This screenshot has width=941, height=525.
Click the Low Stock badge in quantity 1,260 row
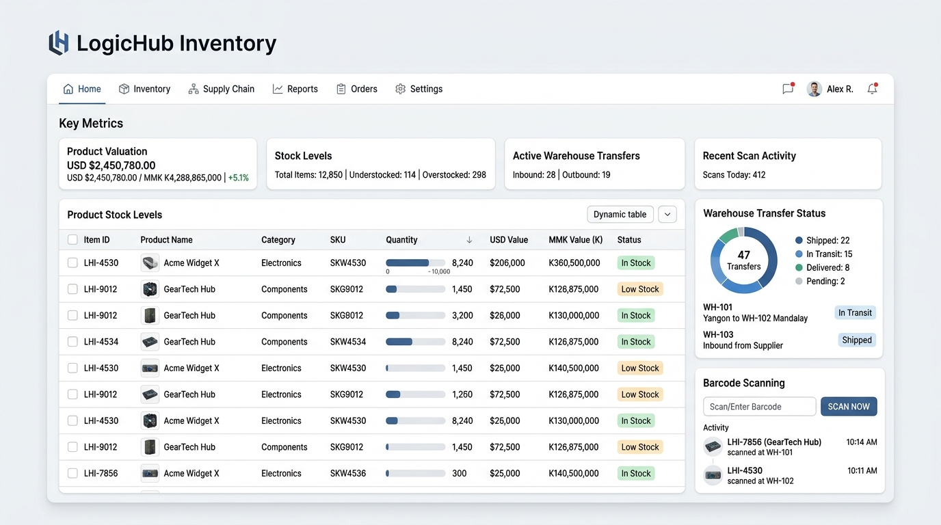[640, 394]
